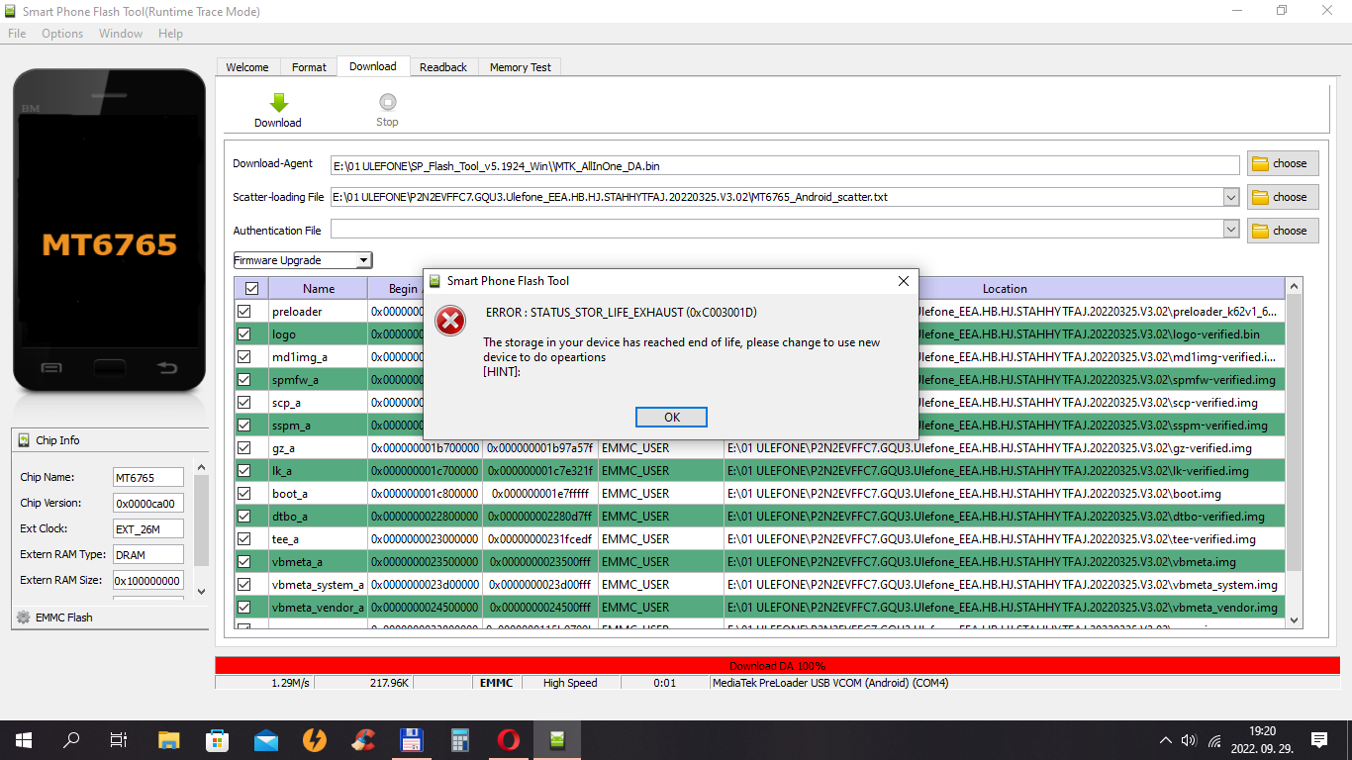Image resolution: width=1352 pixels, height=760 pixels.
Task: Open the notification center icon
Action: (x=1318, y=739)
